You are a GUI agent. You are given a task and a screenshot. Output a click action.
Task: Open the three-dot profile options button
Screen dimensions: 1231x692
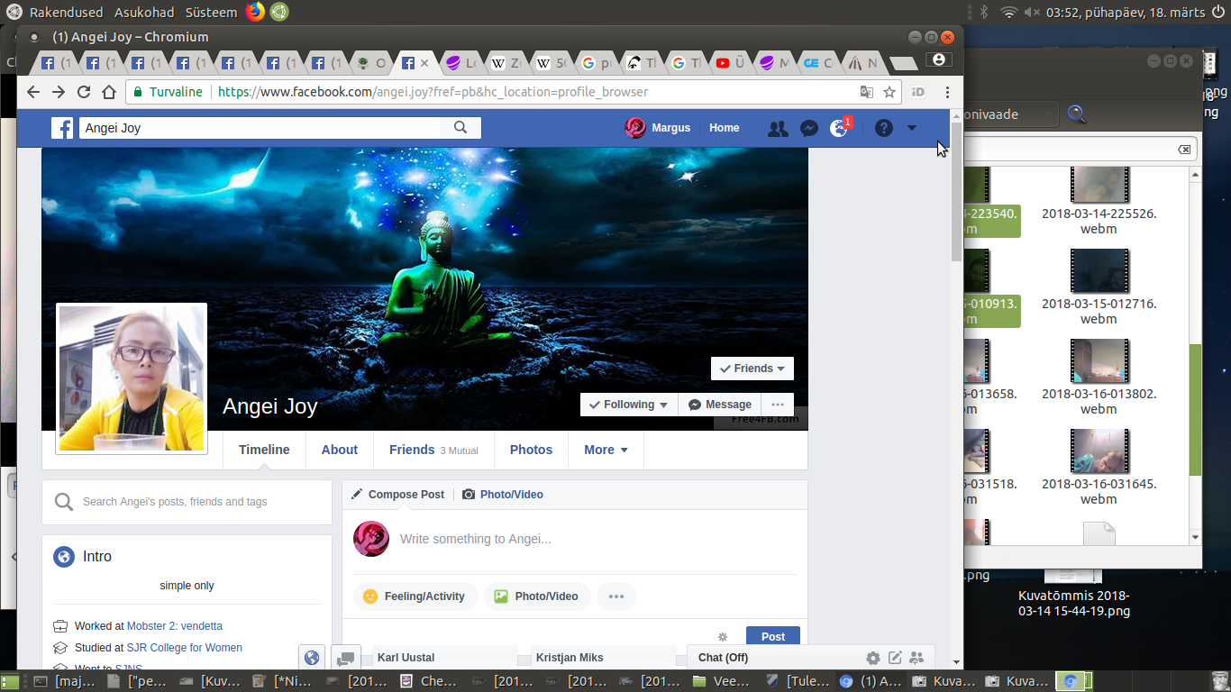pos(778,405)
